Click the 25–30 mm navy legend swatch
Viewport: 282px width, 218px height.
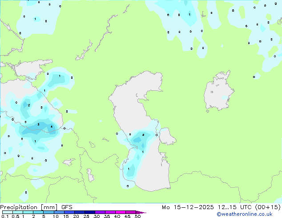[x=89, y=212]
